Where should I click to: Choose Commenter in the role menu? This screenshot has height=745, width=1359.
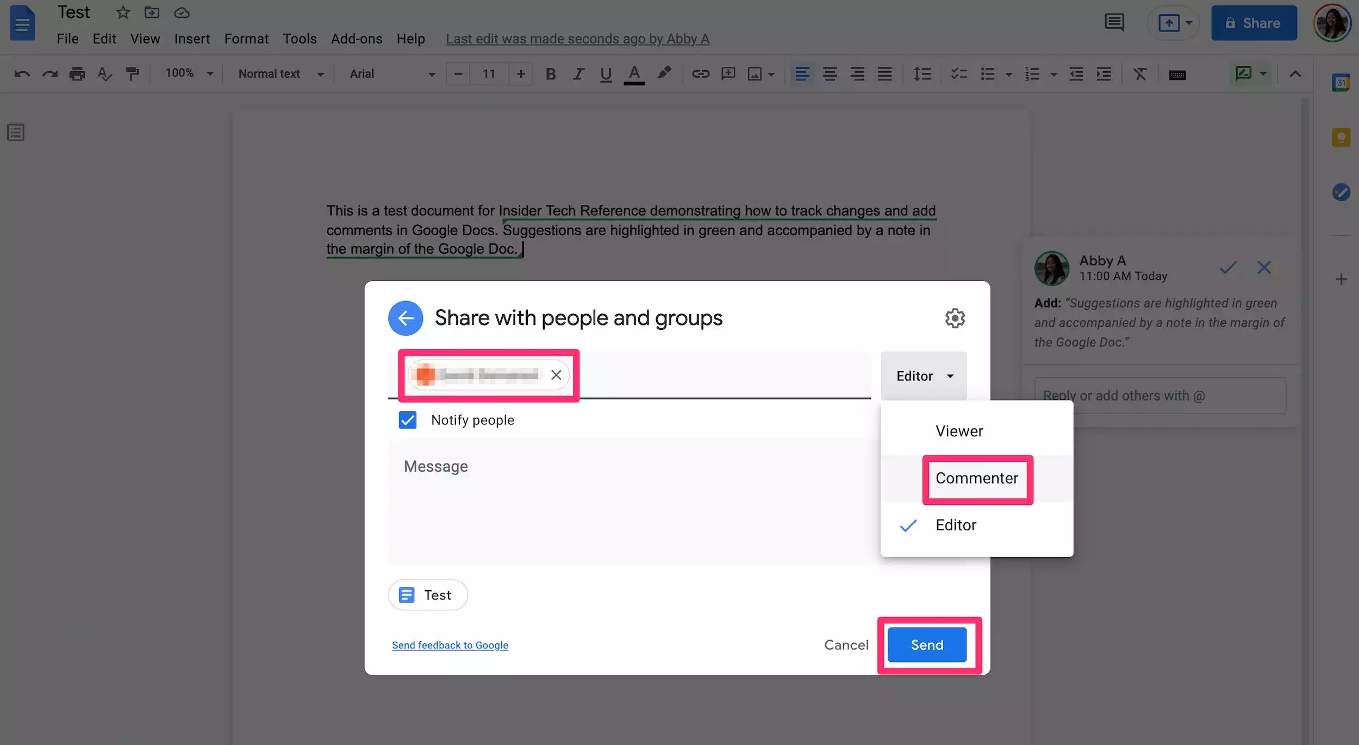click(x=976, y=478)
